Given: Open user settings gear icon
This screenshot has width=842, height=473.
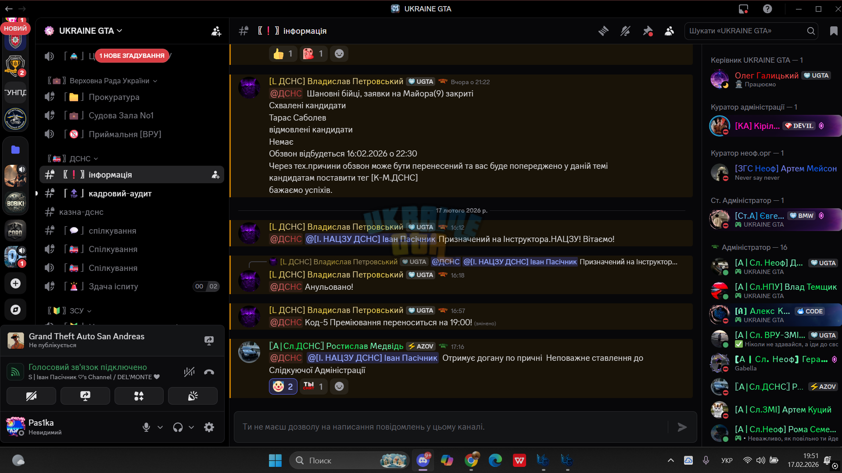Looking at the screenshot, I should (209, 427).
